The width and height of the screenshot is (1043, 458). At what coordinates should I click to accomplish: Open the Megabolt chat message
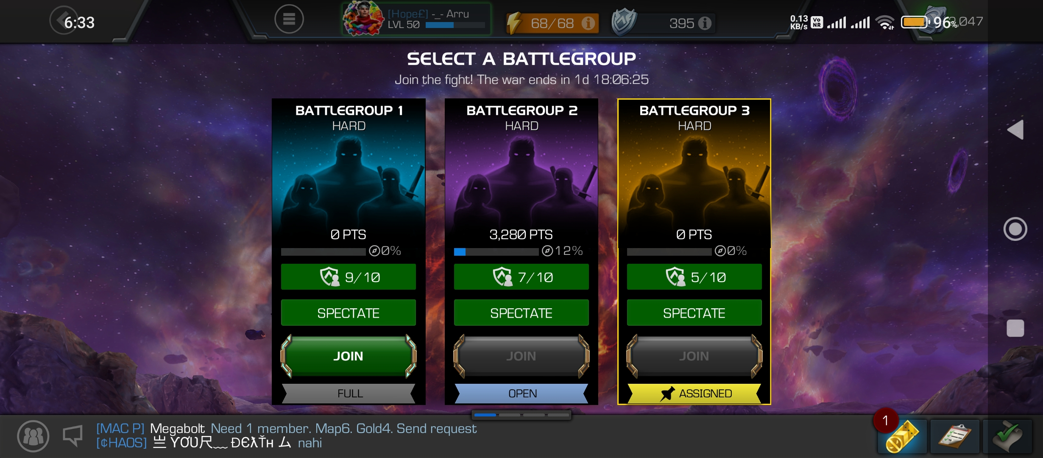coord(287,428)
